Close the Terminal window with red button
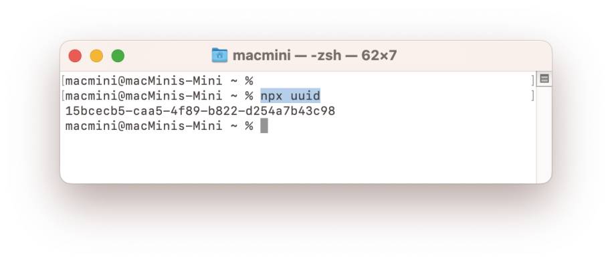This screenshot has width=612, height=263. pyautogui.click(x=75, y=56)
